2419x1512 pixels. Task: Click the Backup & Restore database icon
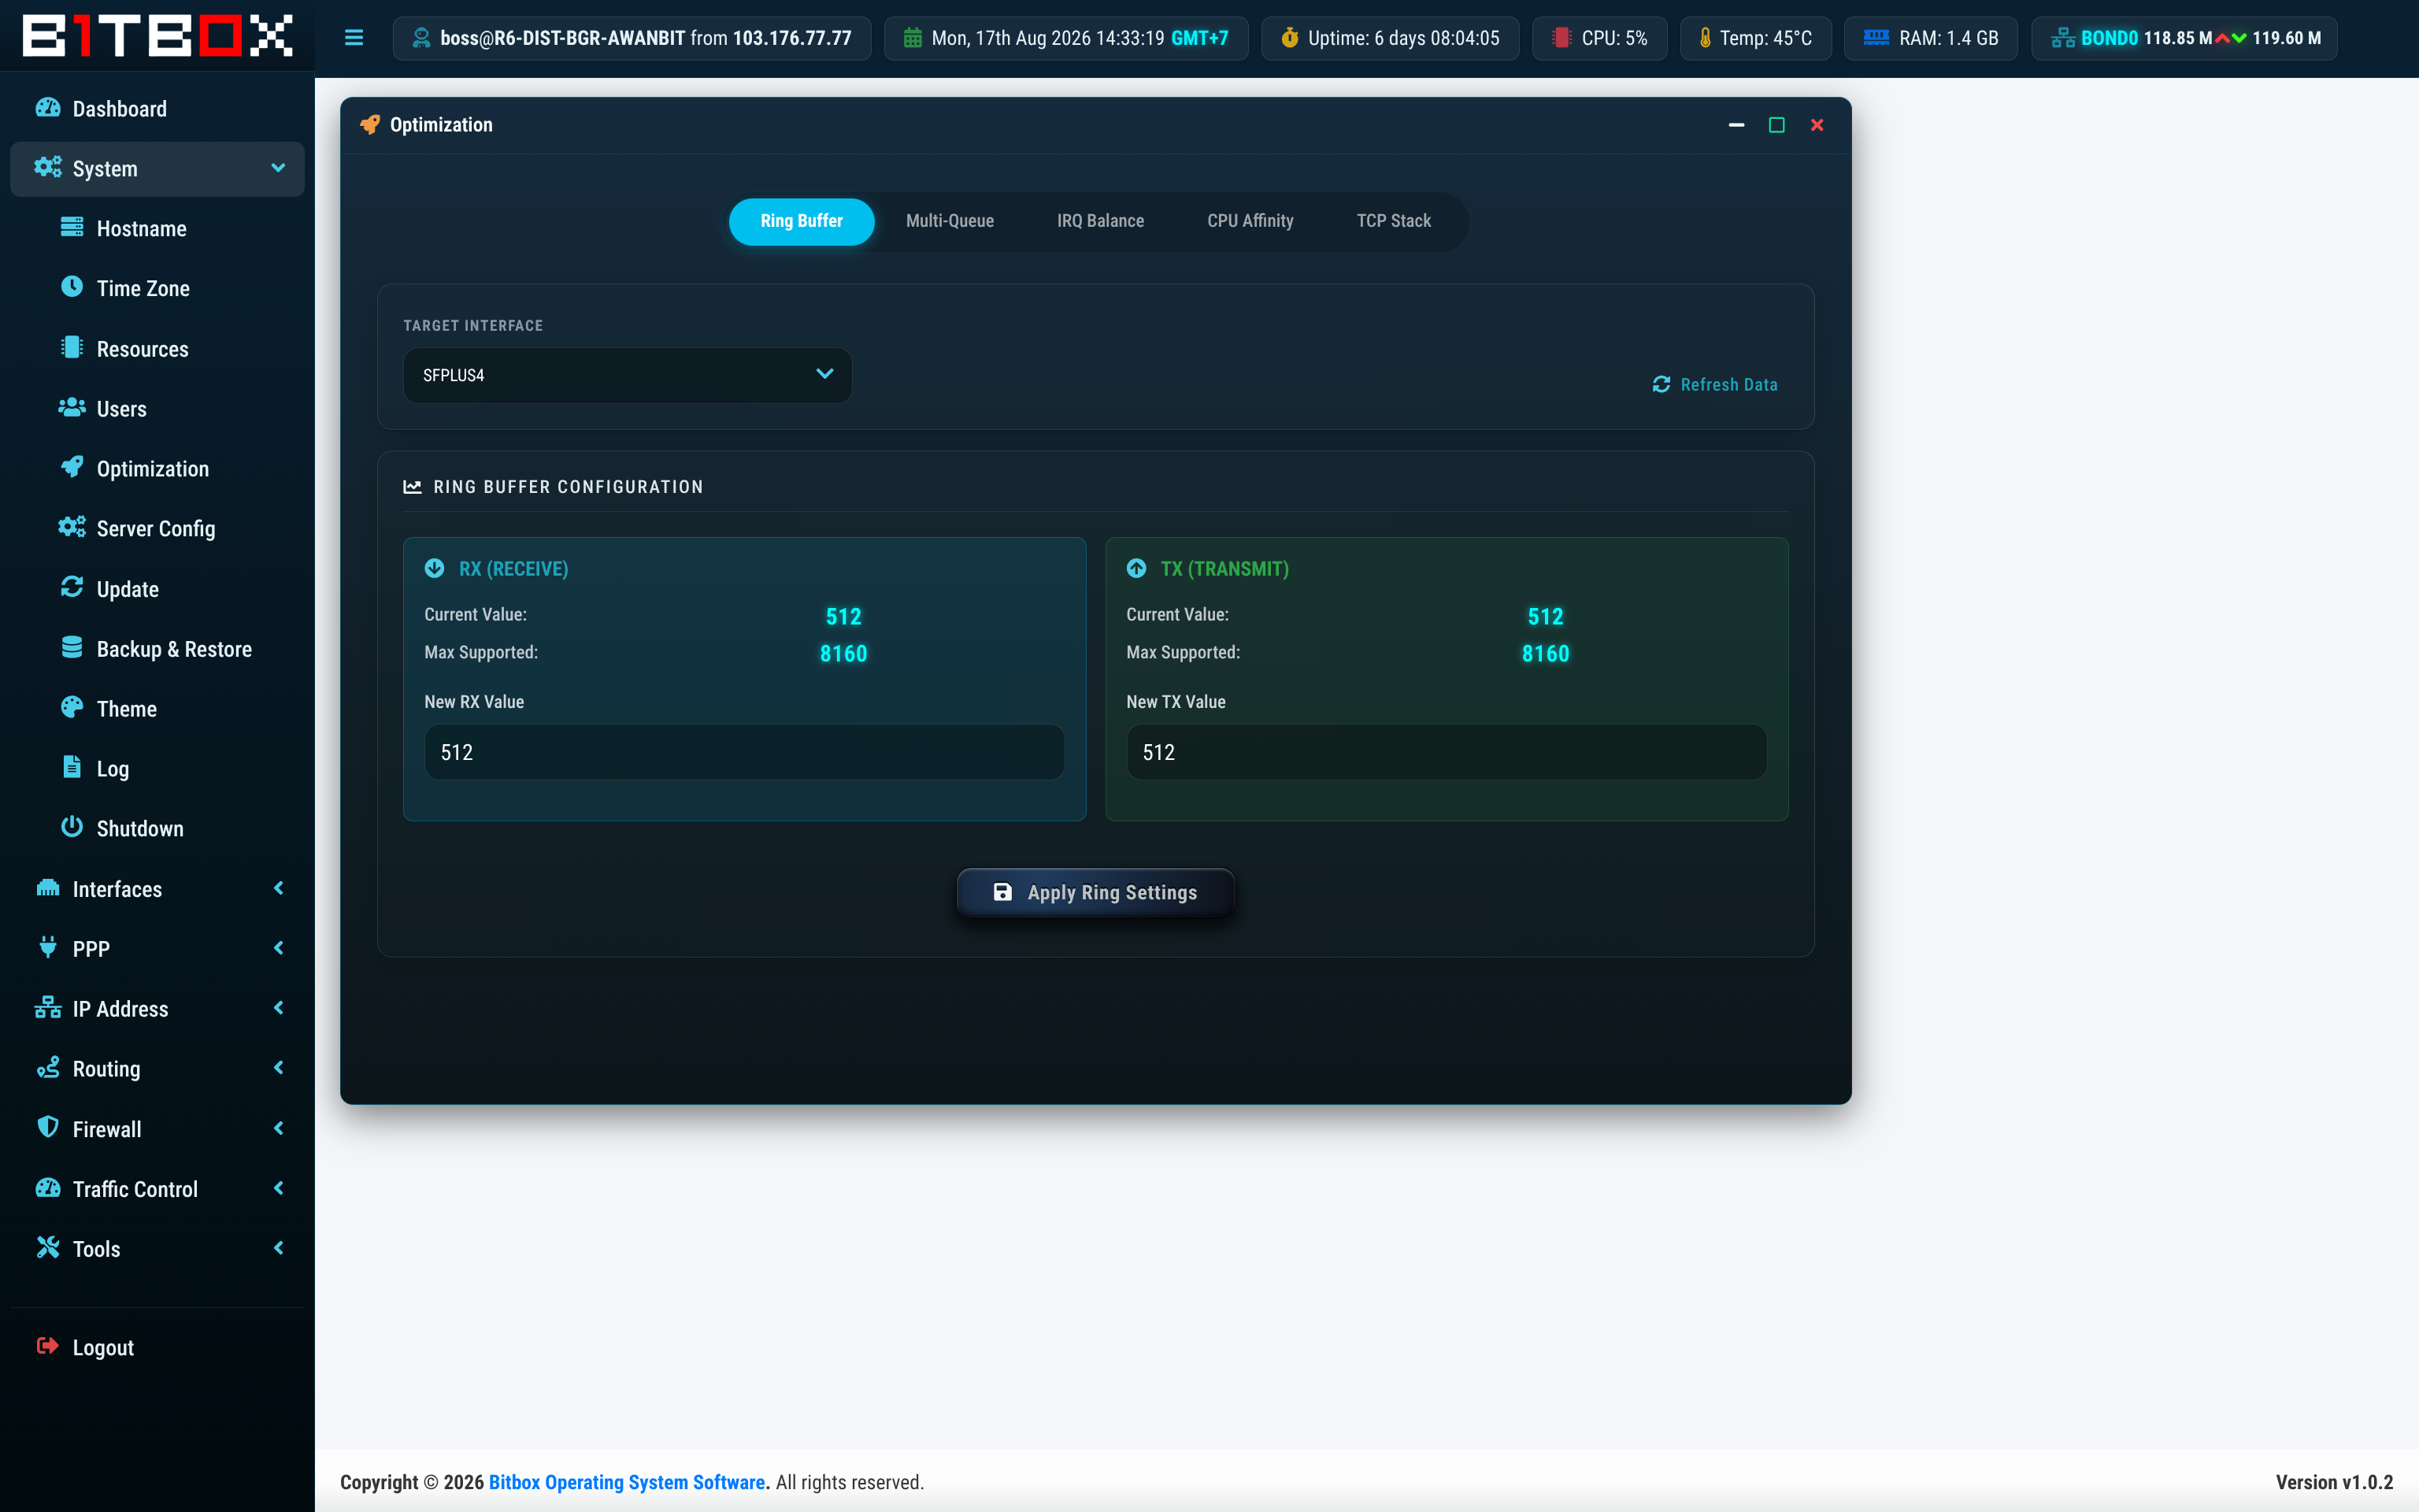coord(72,647)
